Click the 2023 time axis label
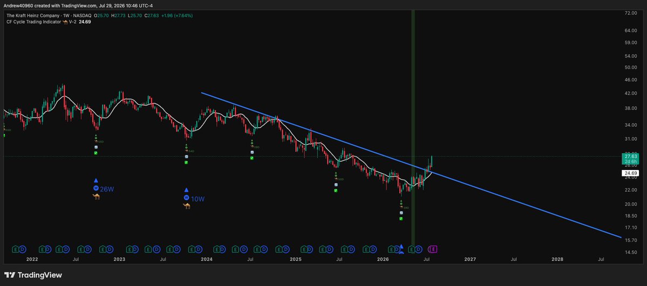647x286 pixels. 119,260
